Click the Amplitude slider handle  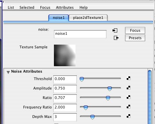110,89
